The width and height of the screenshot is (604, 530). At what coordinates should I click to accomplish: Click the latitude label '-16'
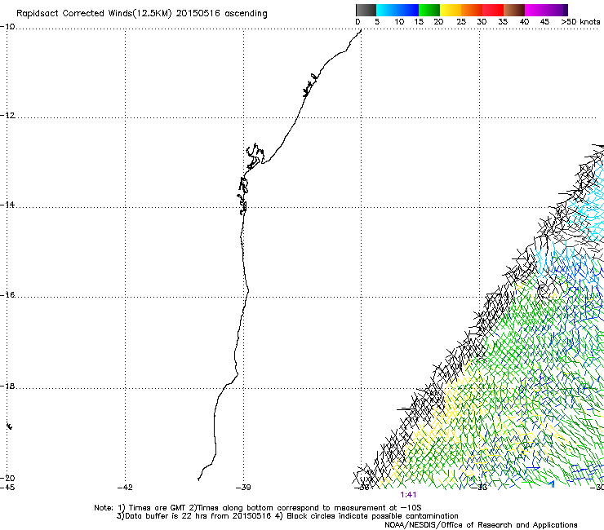[x=7, y=295]
